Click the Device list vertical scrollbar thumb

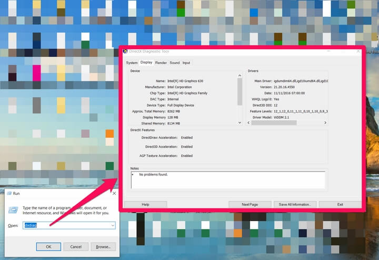point(240,92)
